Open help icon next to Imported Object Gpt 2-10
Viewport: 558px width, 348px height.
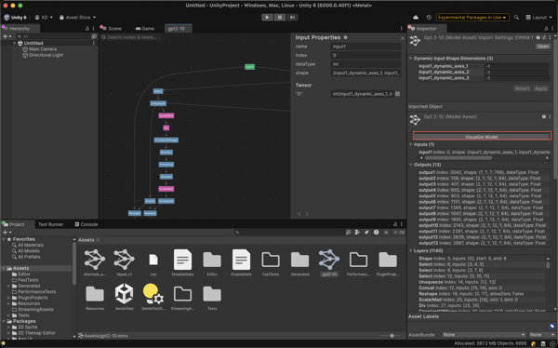click(544, 117)
